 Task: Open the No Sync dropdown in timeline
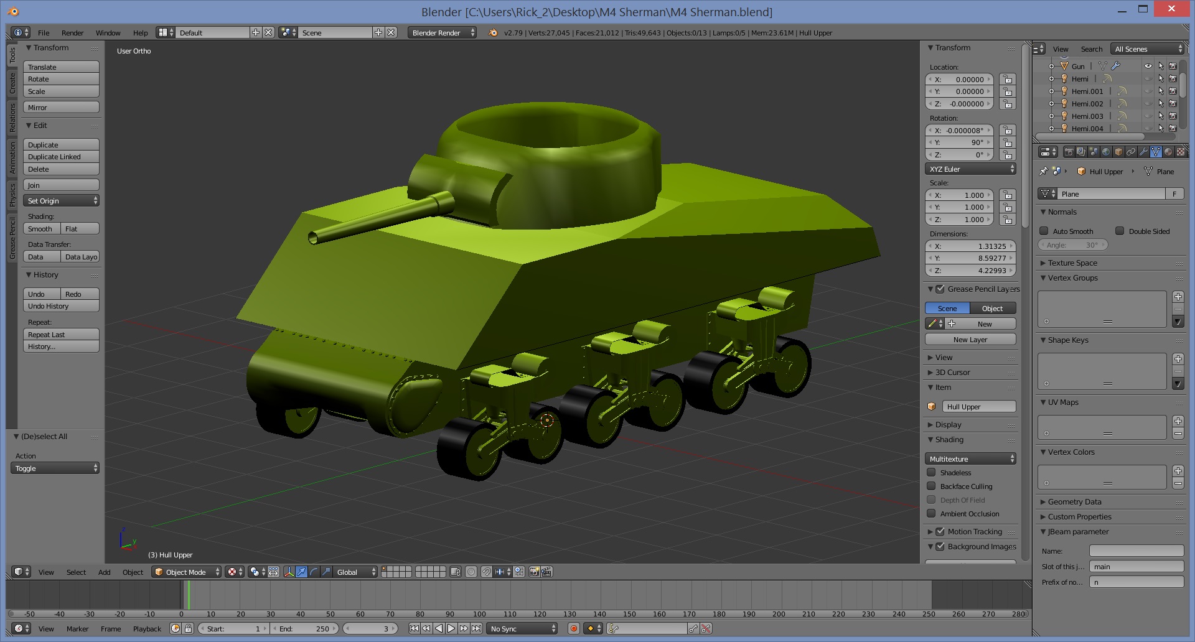coord(522,628)
